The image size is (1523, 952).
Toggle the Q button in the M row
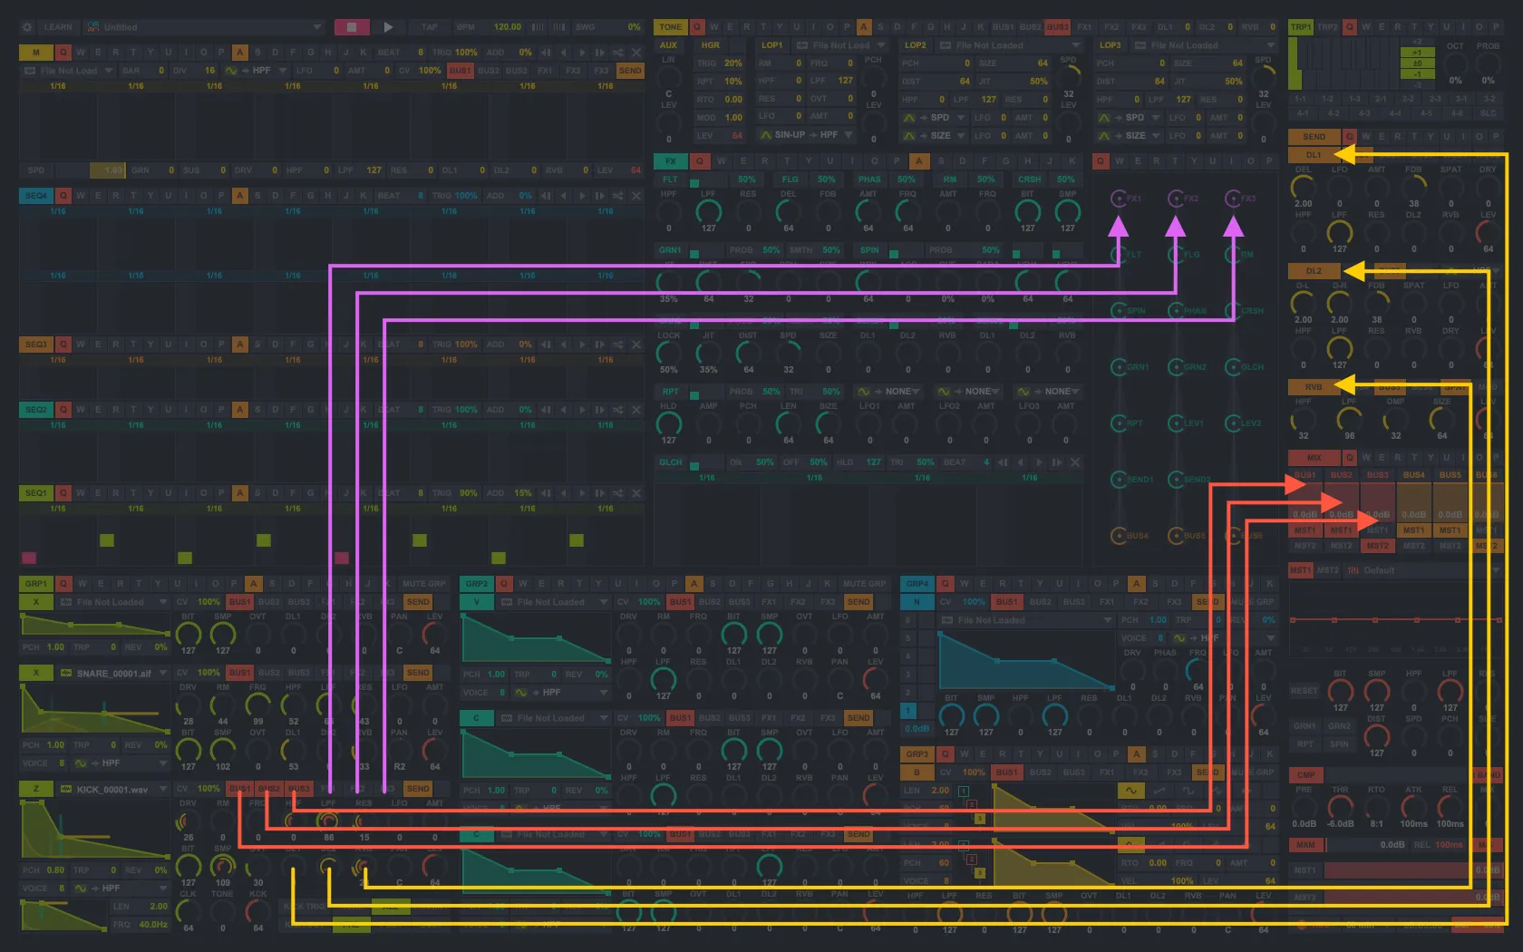[63, 53]
